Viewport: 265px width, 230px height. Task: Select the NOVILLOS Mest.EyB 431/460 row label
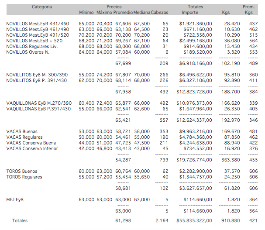click(38, 24)
